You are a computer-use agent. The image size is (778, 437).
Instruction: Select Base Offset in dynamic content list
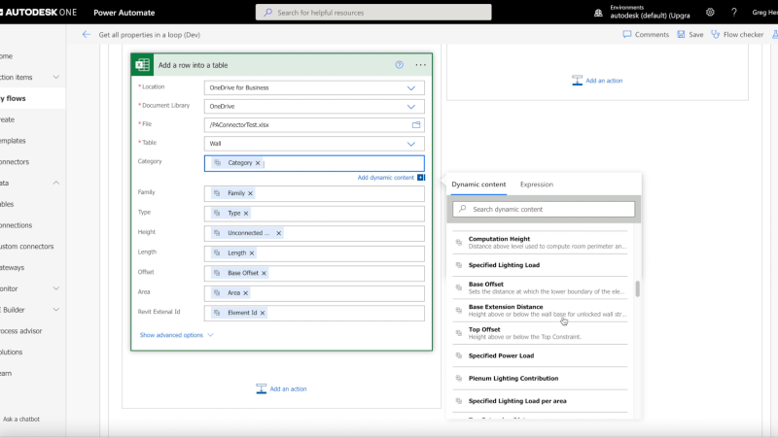(x=541, y=287)
